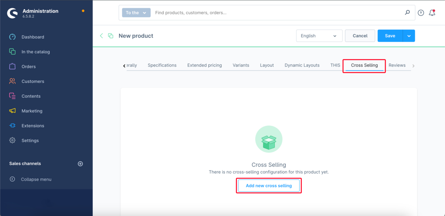445x216 pixels.
Task: Click the search magnifier icon
Action: [x=408, y=13]
